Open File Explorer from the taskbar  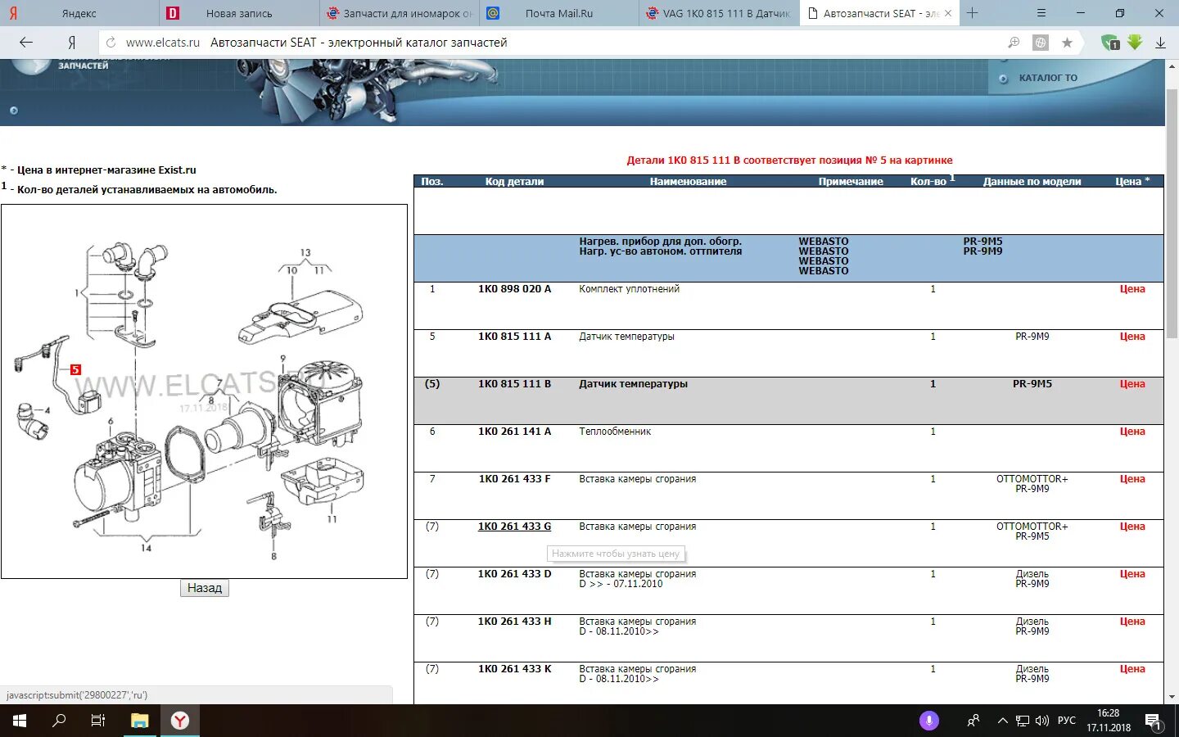(140, 721)
